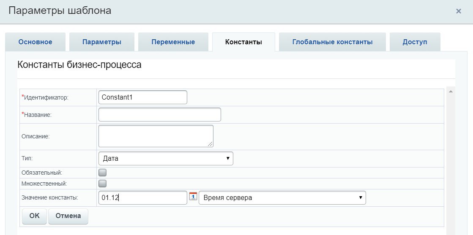Click into the empty Название field
This screenshot has height=235, width=473.
[x=159, y=114]
